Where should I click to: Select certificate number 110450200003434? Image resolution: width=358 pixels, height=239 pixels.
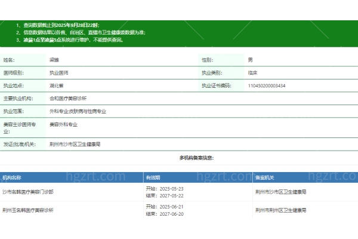point(267,86)
